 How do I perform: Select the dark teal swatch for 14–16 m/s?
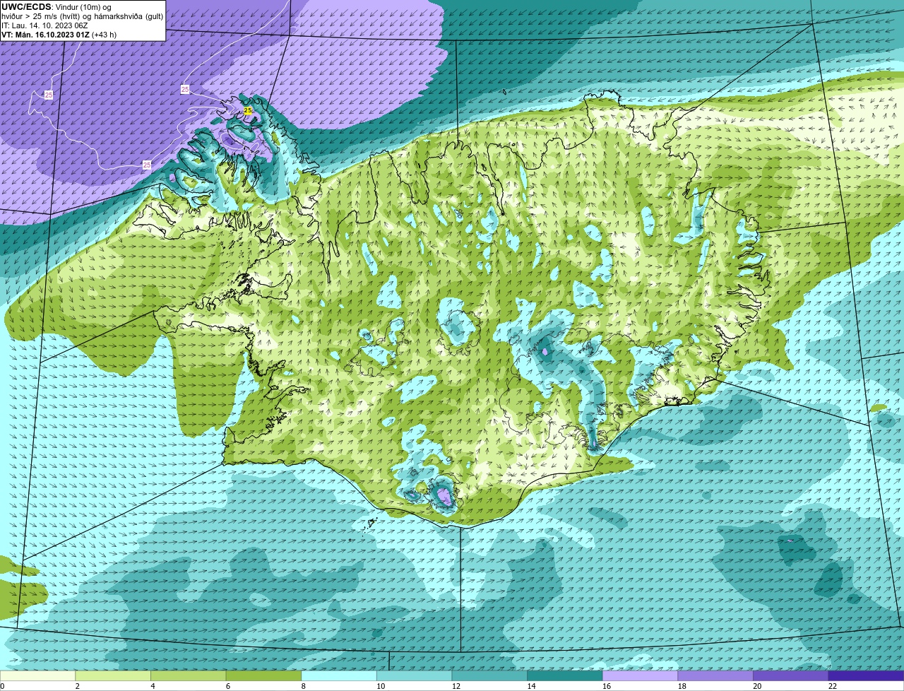(x=565, y=675)
